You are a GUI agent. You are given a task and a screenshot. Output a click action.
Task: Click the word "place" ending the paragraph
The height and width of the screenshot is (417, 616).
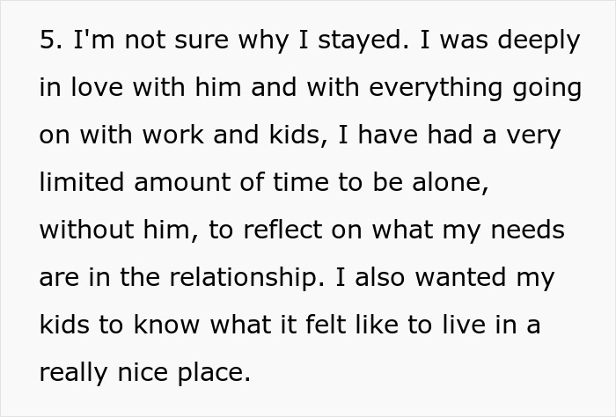(x=214, y=373)
